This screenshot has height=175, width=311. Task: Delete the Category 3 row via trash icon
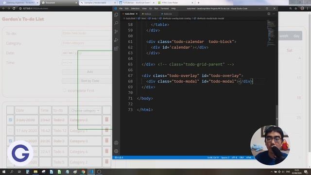click(x=107, y=140)
